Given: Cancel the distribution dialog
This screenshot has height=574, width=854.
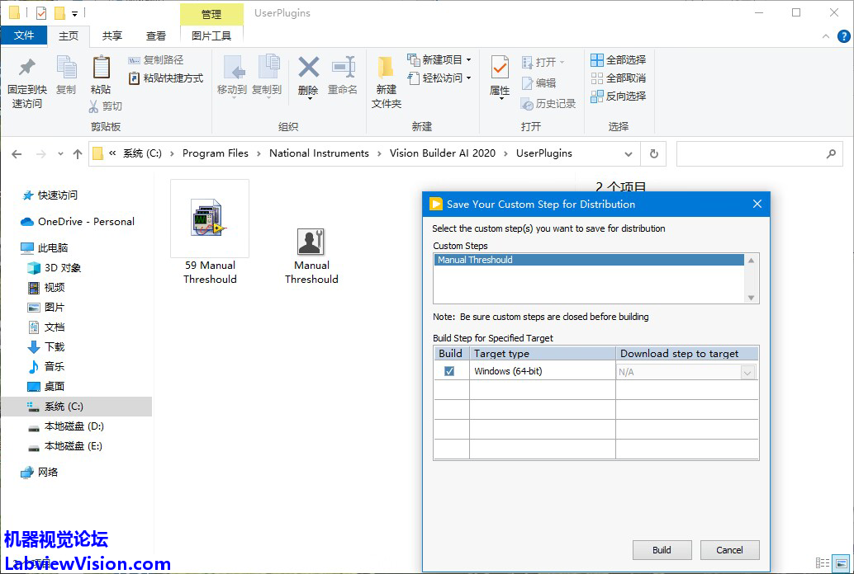Looking at the screenshot, I should 729,550.
